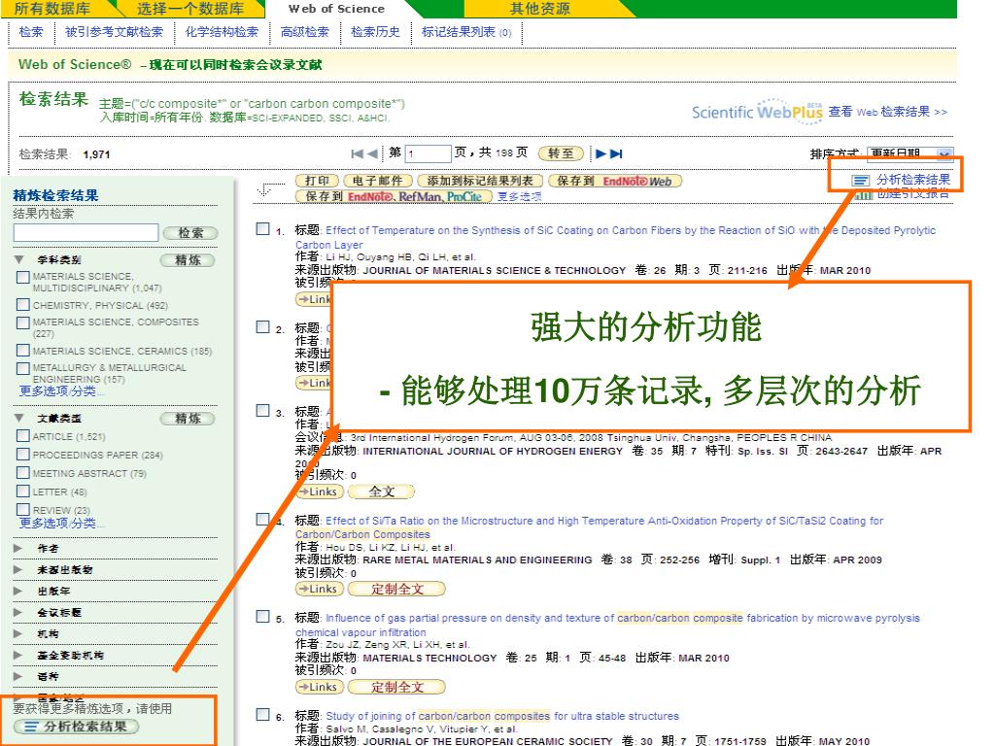Open result 4 title on Si/Ta Ratio
The height and width of the screenshot is (746, 995).
(x=590, y=527)
